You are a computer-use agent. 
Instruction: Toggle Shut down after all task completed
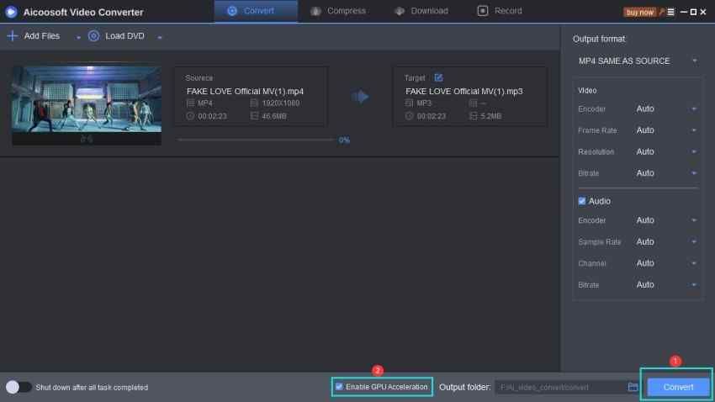pos(19,387)
